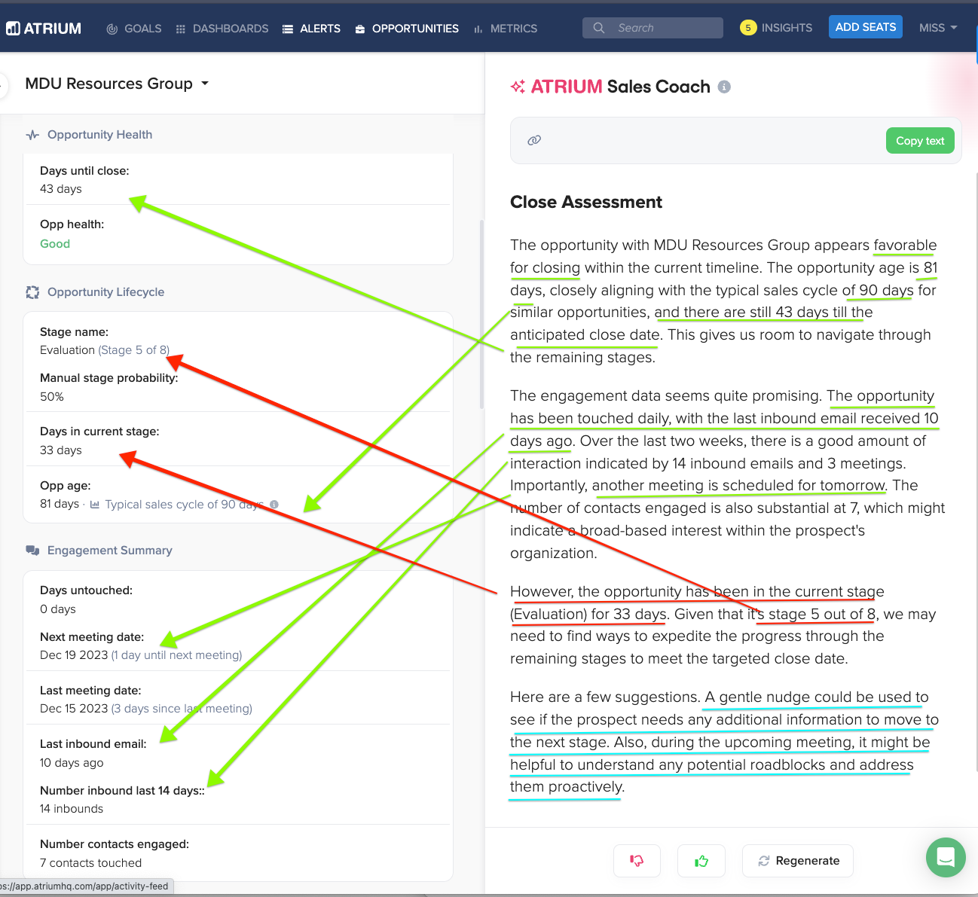The image size is (978, 897).
Task: Expand the MDU Resources Group selector
Action: coord(117,84)
